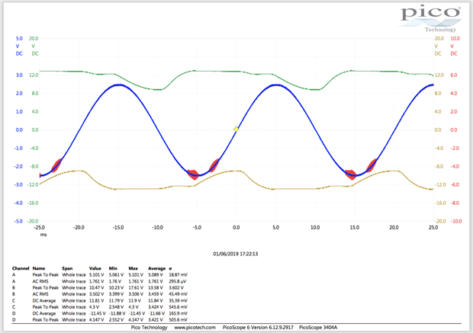Image resolution: width=473 pixels, height=333 pixels.
Task: Click the Channel column header
Action: [21, 269]
